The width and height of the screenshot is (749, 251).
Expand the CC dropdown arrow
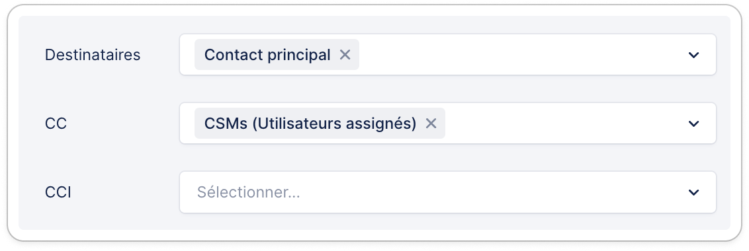tap(693, 124)
